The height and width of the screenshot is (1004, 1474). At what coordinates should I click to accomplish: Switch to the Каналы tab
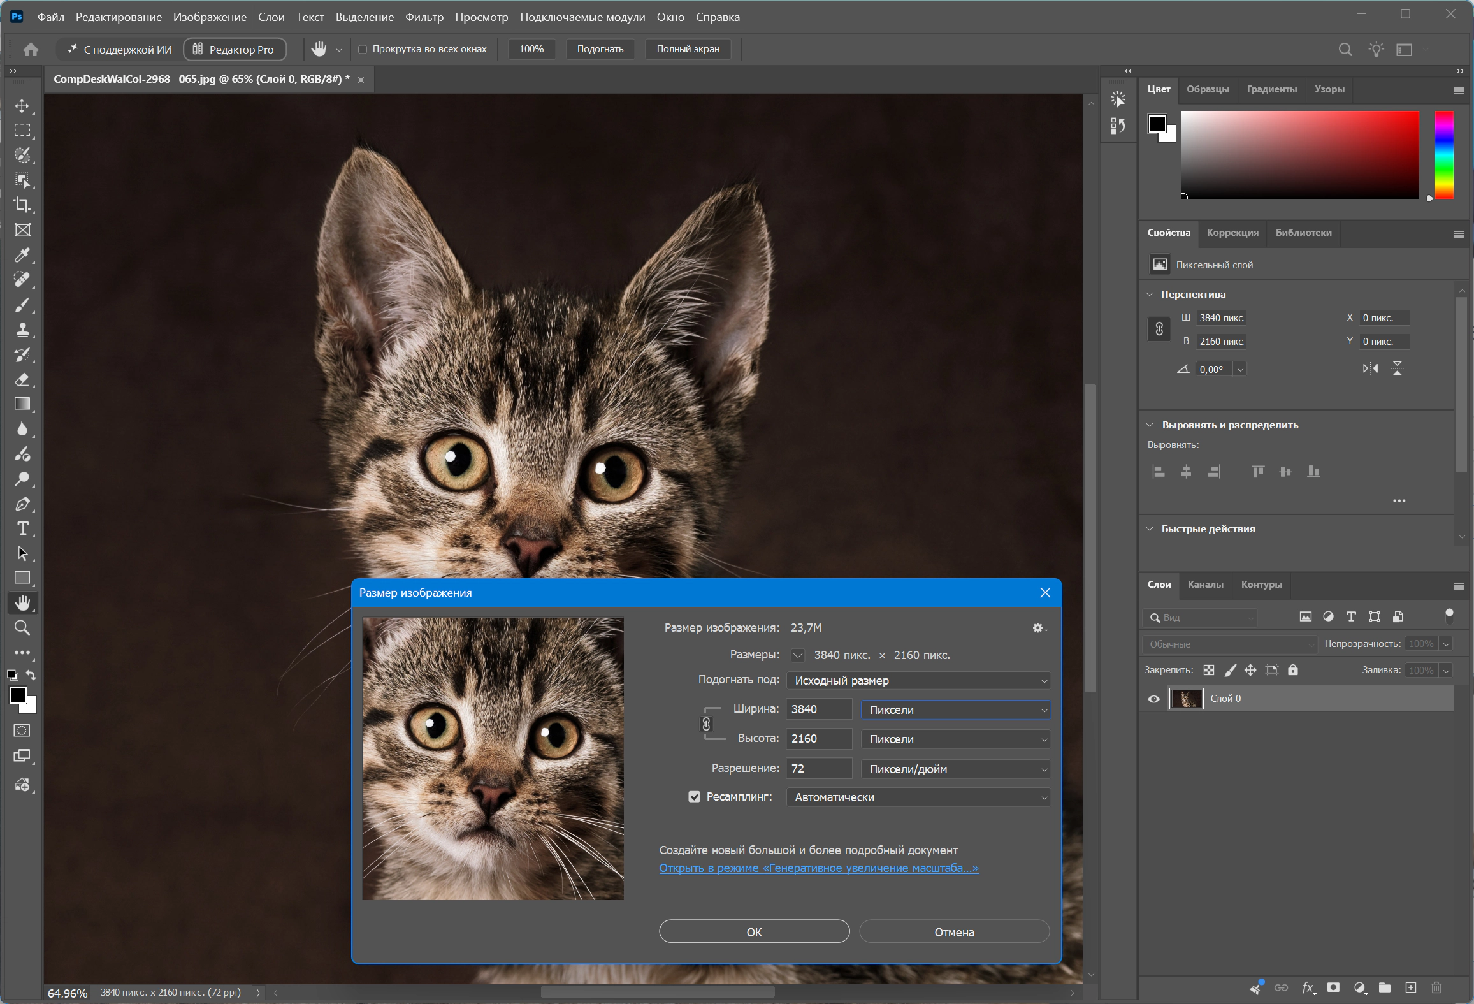pos(1205,585)
